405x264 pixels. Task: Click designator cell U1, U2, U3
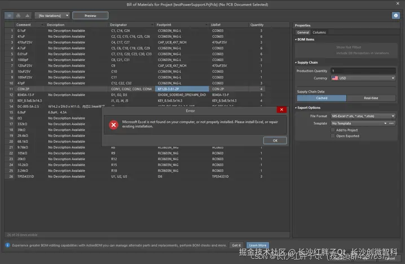tap(132, 177)
